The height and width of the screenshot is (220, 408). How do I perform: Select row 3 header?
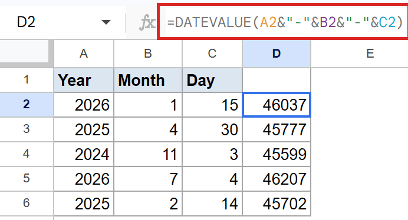[x=27, y=129]
